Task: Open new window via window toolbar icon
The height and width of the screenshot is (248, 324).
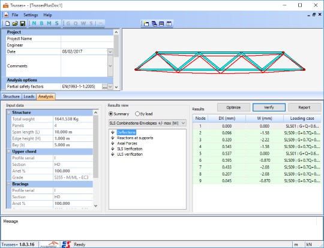Action: [146, 24]
